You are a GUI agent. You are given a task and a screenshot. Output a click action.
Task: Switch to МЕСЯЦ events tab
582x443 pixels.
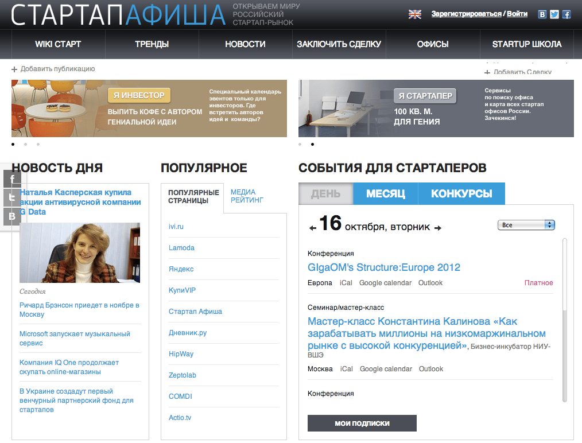[x=386, y=194]
